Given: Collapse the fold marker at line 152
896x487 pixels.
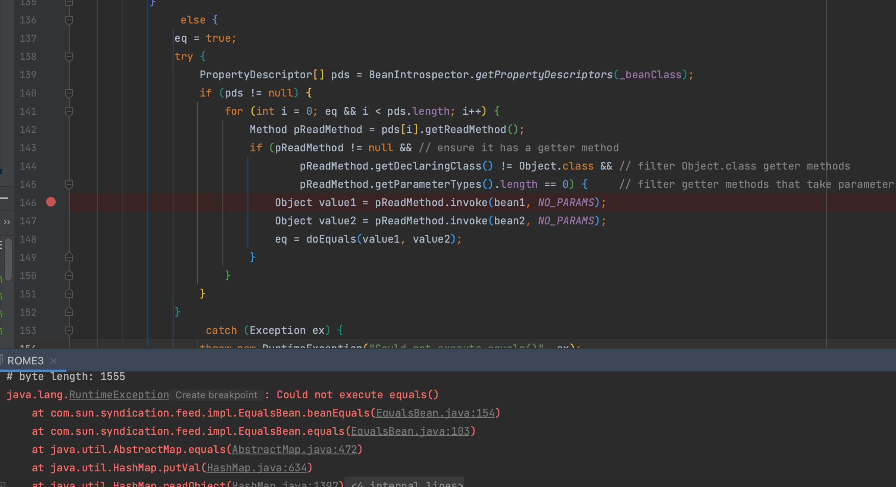Looking at the screenshot, I should 69,312.
